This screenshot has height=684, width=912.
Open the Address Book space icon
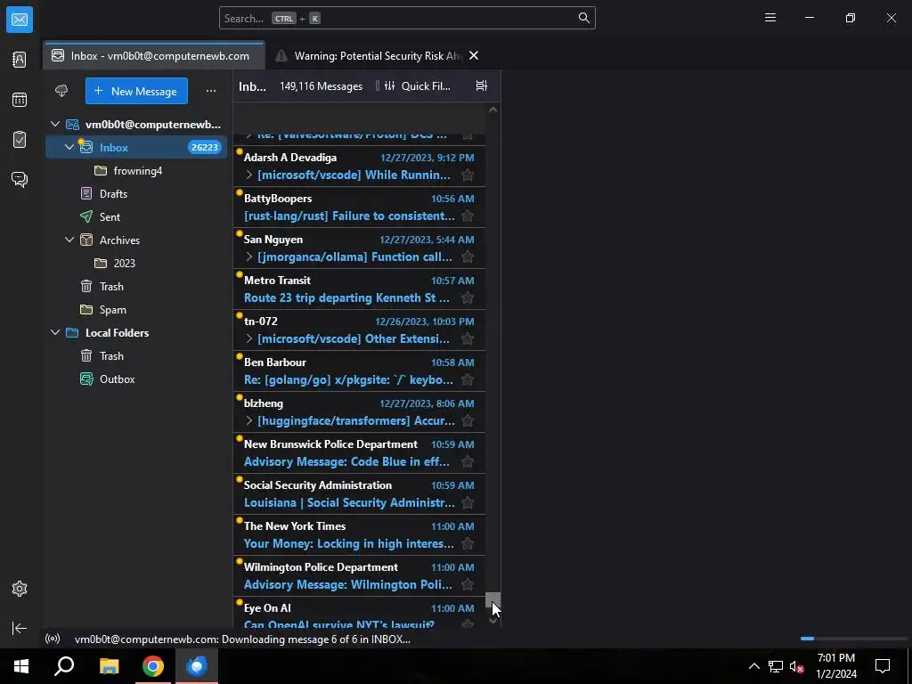click(x=20, y=60)
